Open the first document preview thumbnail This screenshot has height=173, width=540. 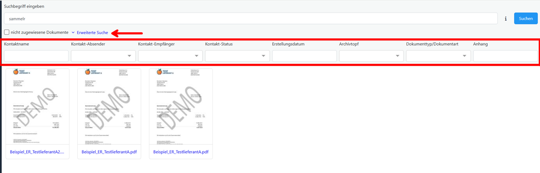click(x=37, y=106)
